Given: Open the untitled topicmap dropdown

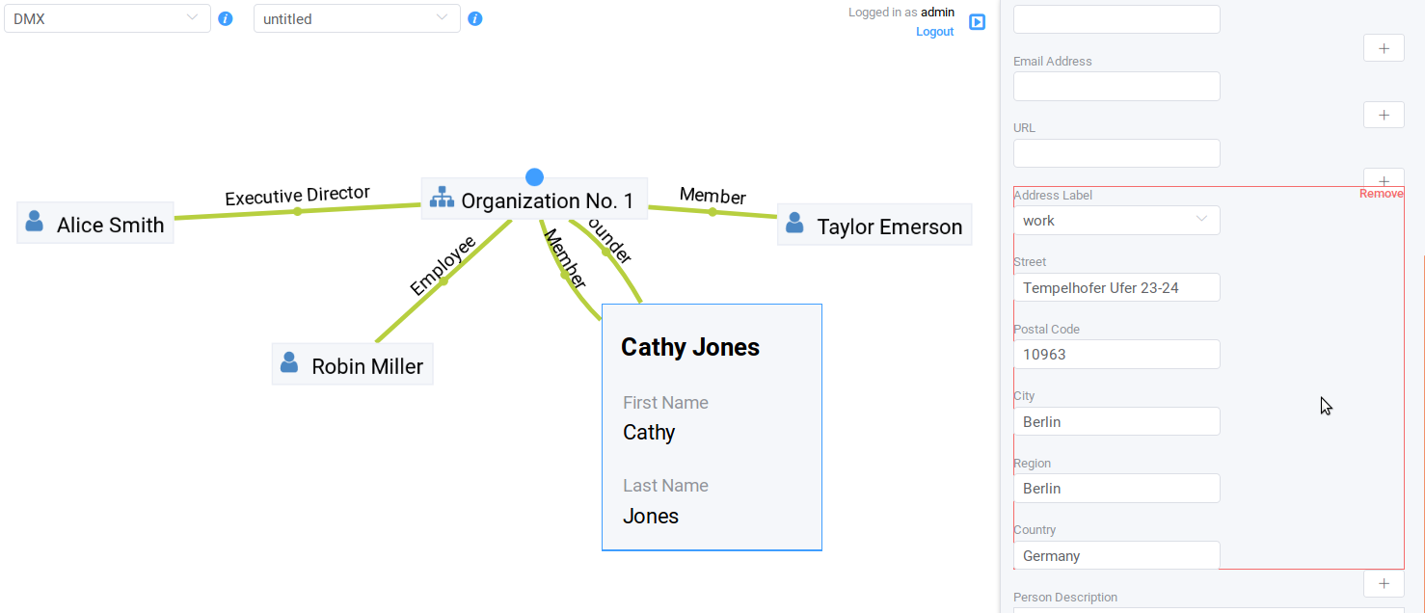Looking at the screenshot, I should tap(357, 18).
